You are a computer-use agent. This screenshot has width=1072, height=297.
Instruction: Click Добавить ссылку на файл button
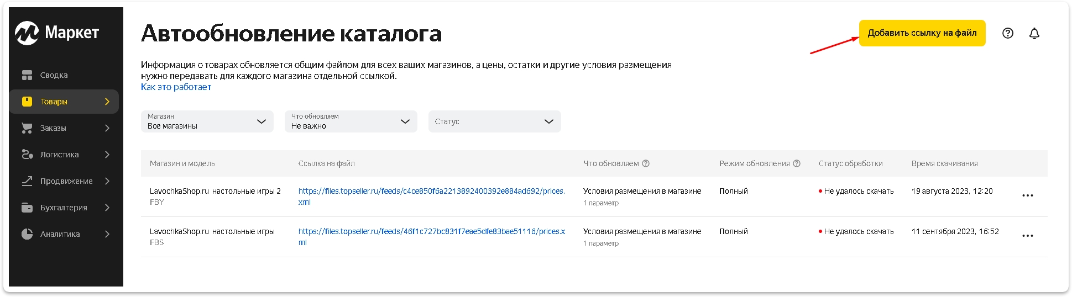point(922,33)
